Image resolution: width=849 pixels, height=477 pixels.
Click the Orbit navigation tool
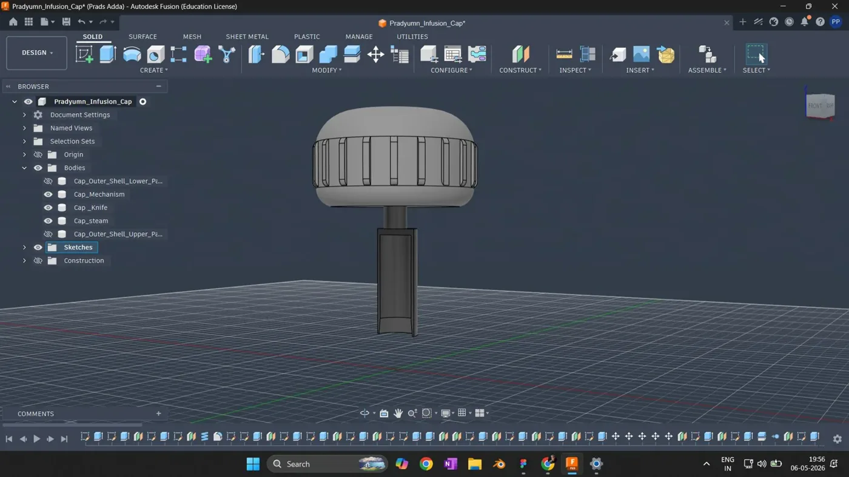364,413
